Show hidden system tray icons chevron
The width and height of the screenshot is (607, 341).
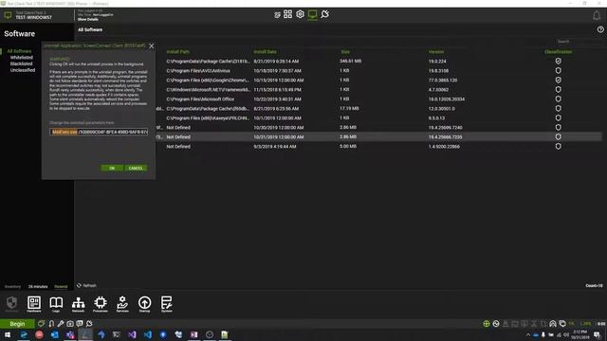click(528, 334)
